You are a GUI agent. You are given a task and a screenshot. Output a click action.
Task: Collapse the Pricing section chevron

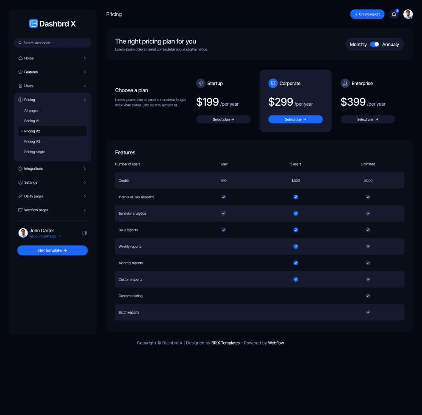click(85, 100)
